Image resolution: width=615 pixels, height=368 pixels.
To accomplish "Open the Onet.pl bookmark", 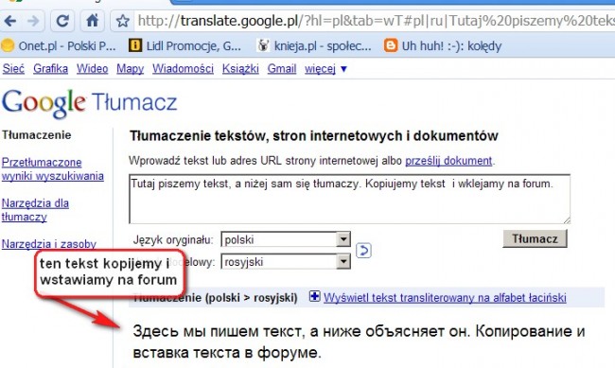I will click(x=59, y=46).
